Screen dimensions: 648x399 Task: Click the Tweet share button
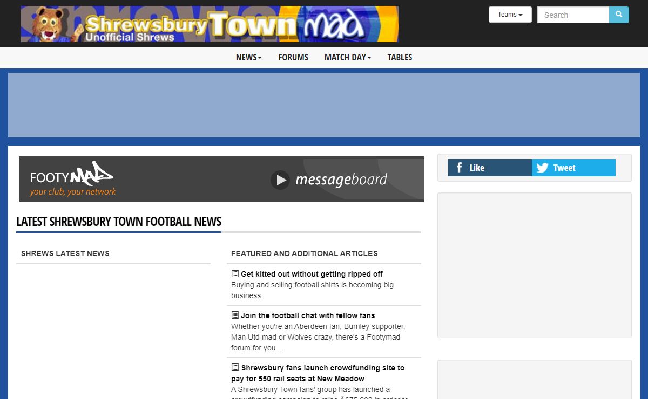point(573,168)
